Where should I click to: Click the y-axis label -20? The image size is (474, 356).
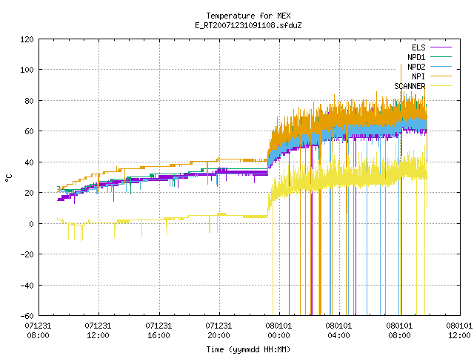[27, 254]
